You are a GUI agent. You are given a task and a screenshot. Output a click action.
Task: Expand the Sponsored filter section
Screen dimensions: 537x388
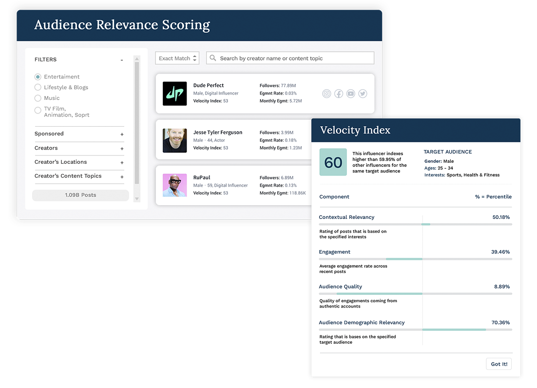click(122, 134)
